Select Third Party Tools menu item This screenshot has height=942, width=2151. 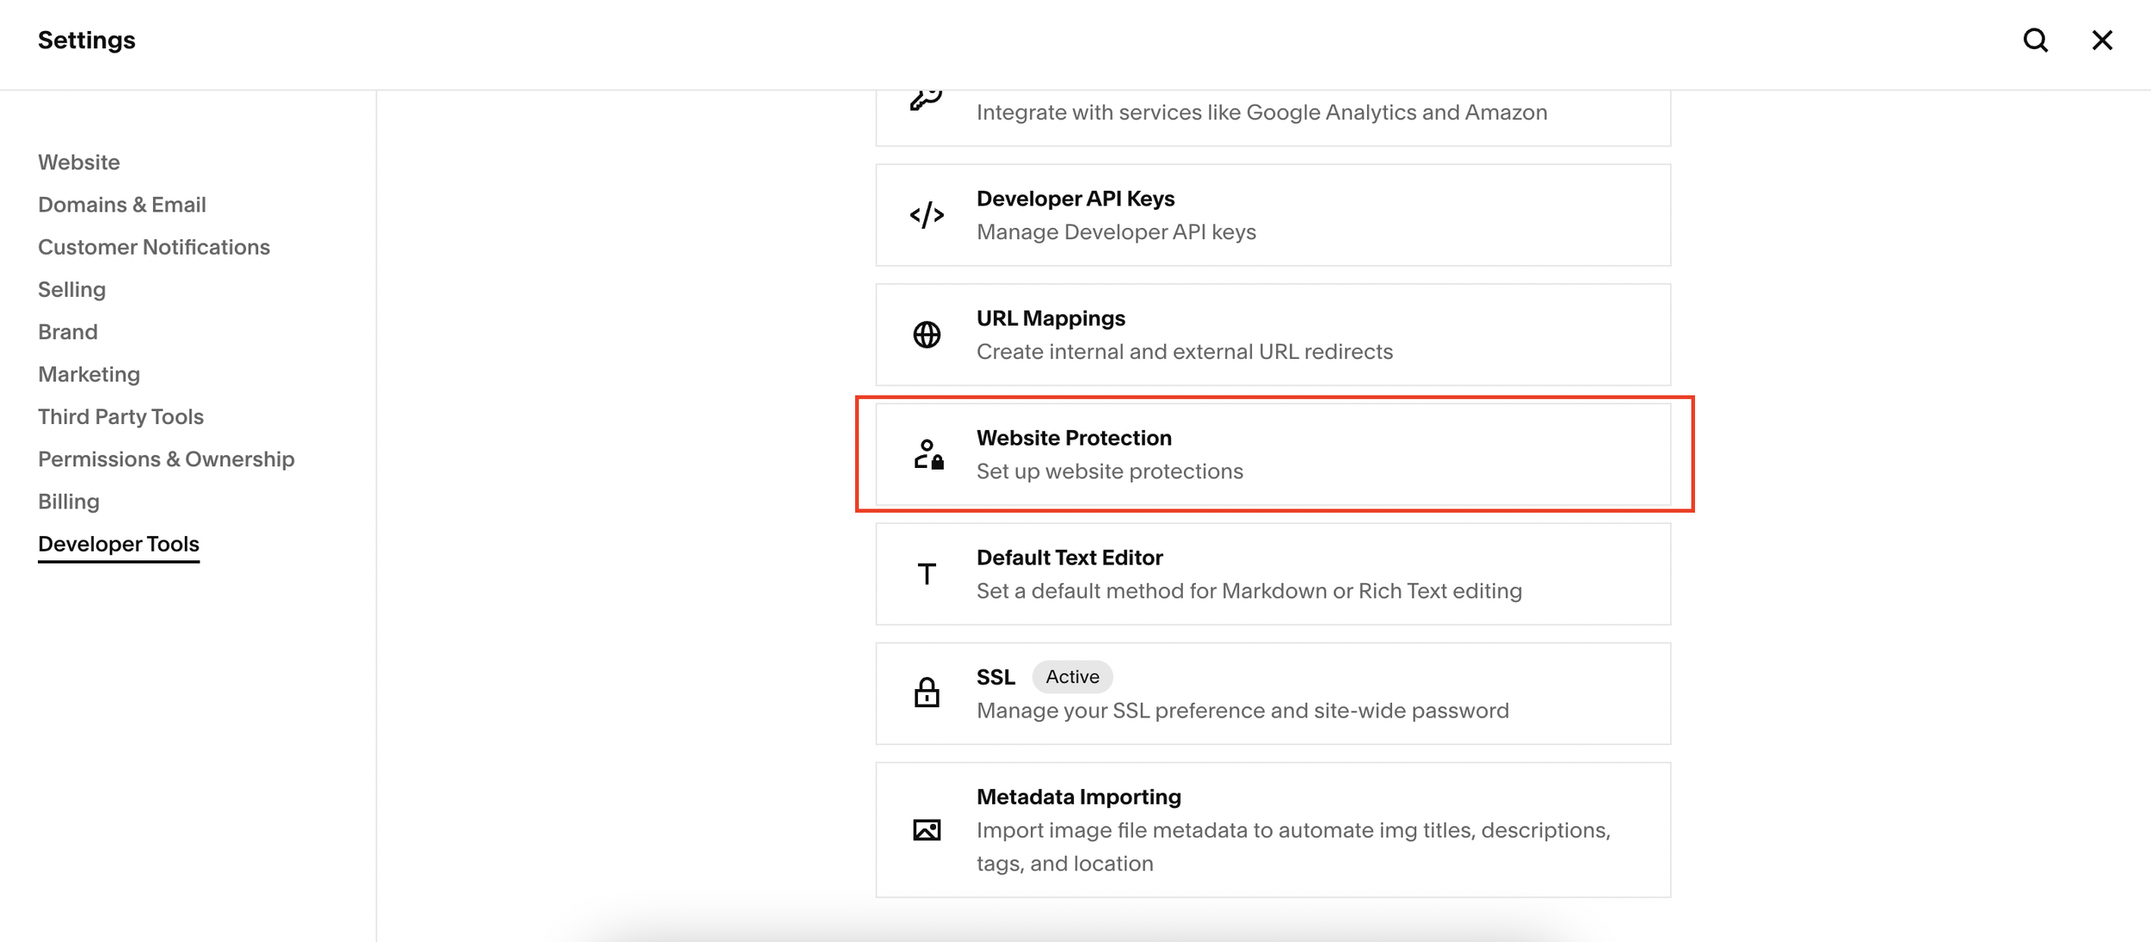pyautogui.click(x=121, y=416)
